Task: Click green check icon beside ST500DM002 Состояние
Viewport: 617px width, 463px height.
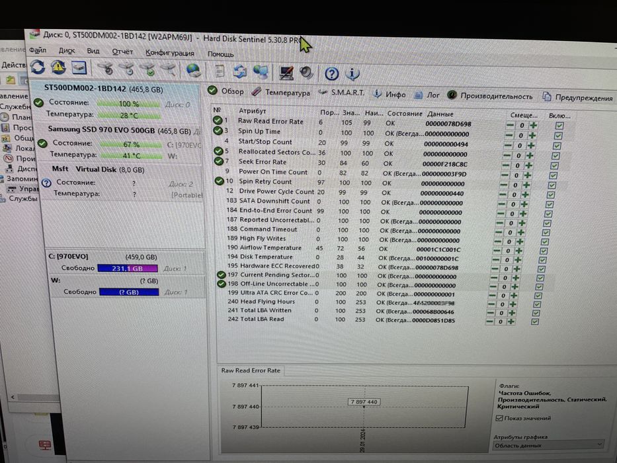Action: point(38,103)
